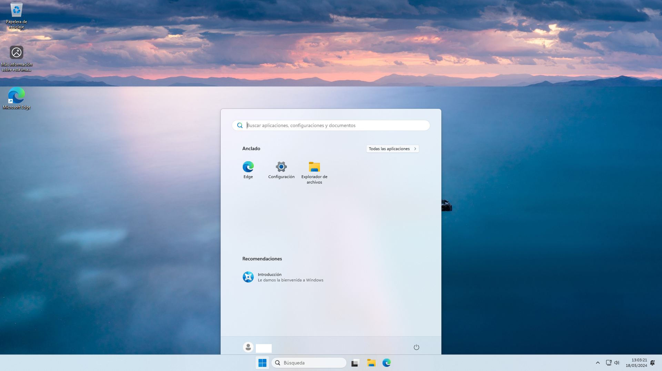
Task: Click the user profile icon in Start menu
Action: [x=248, y=348]
